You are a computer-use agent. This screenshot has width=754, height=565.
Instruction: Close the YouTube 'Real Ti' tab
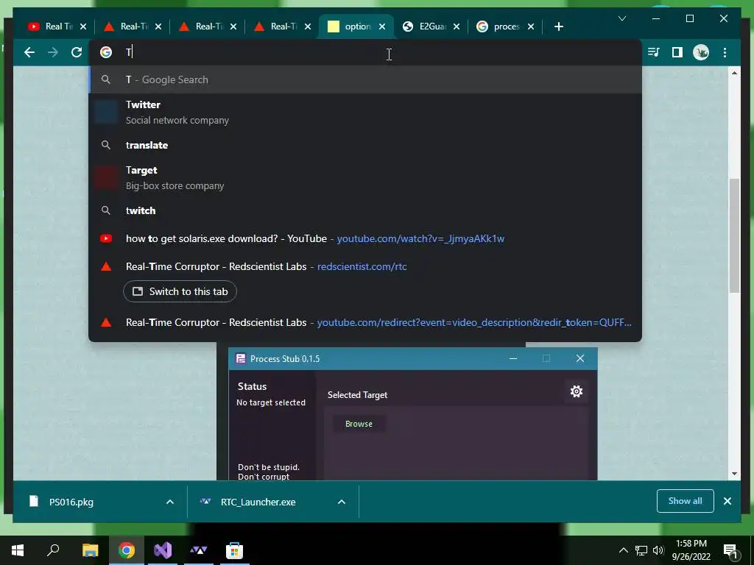click(x=83, y=26)
